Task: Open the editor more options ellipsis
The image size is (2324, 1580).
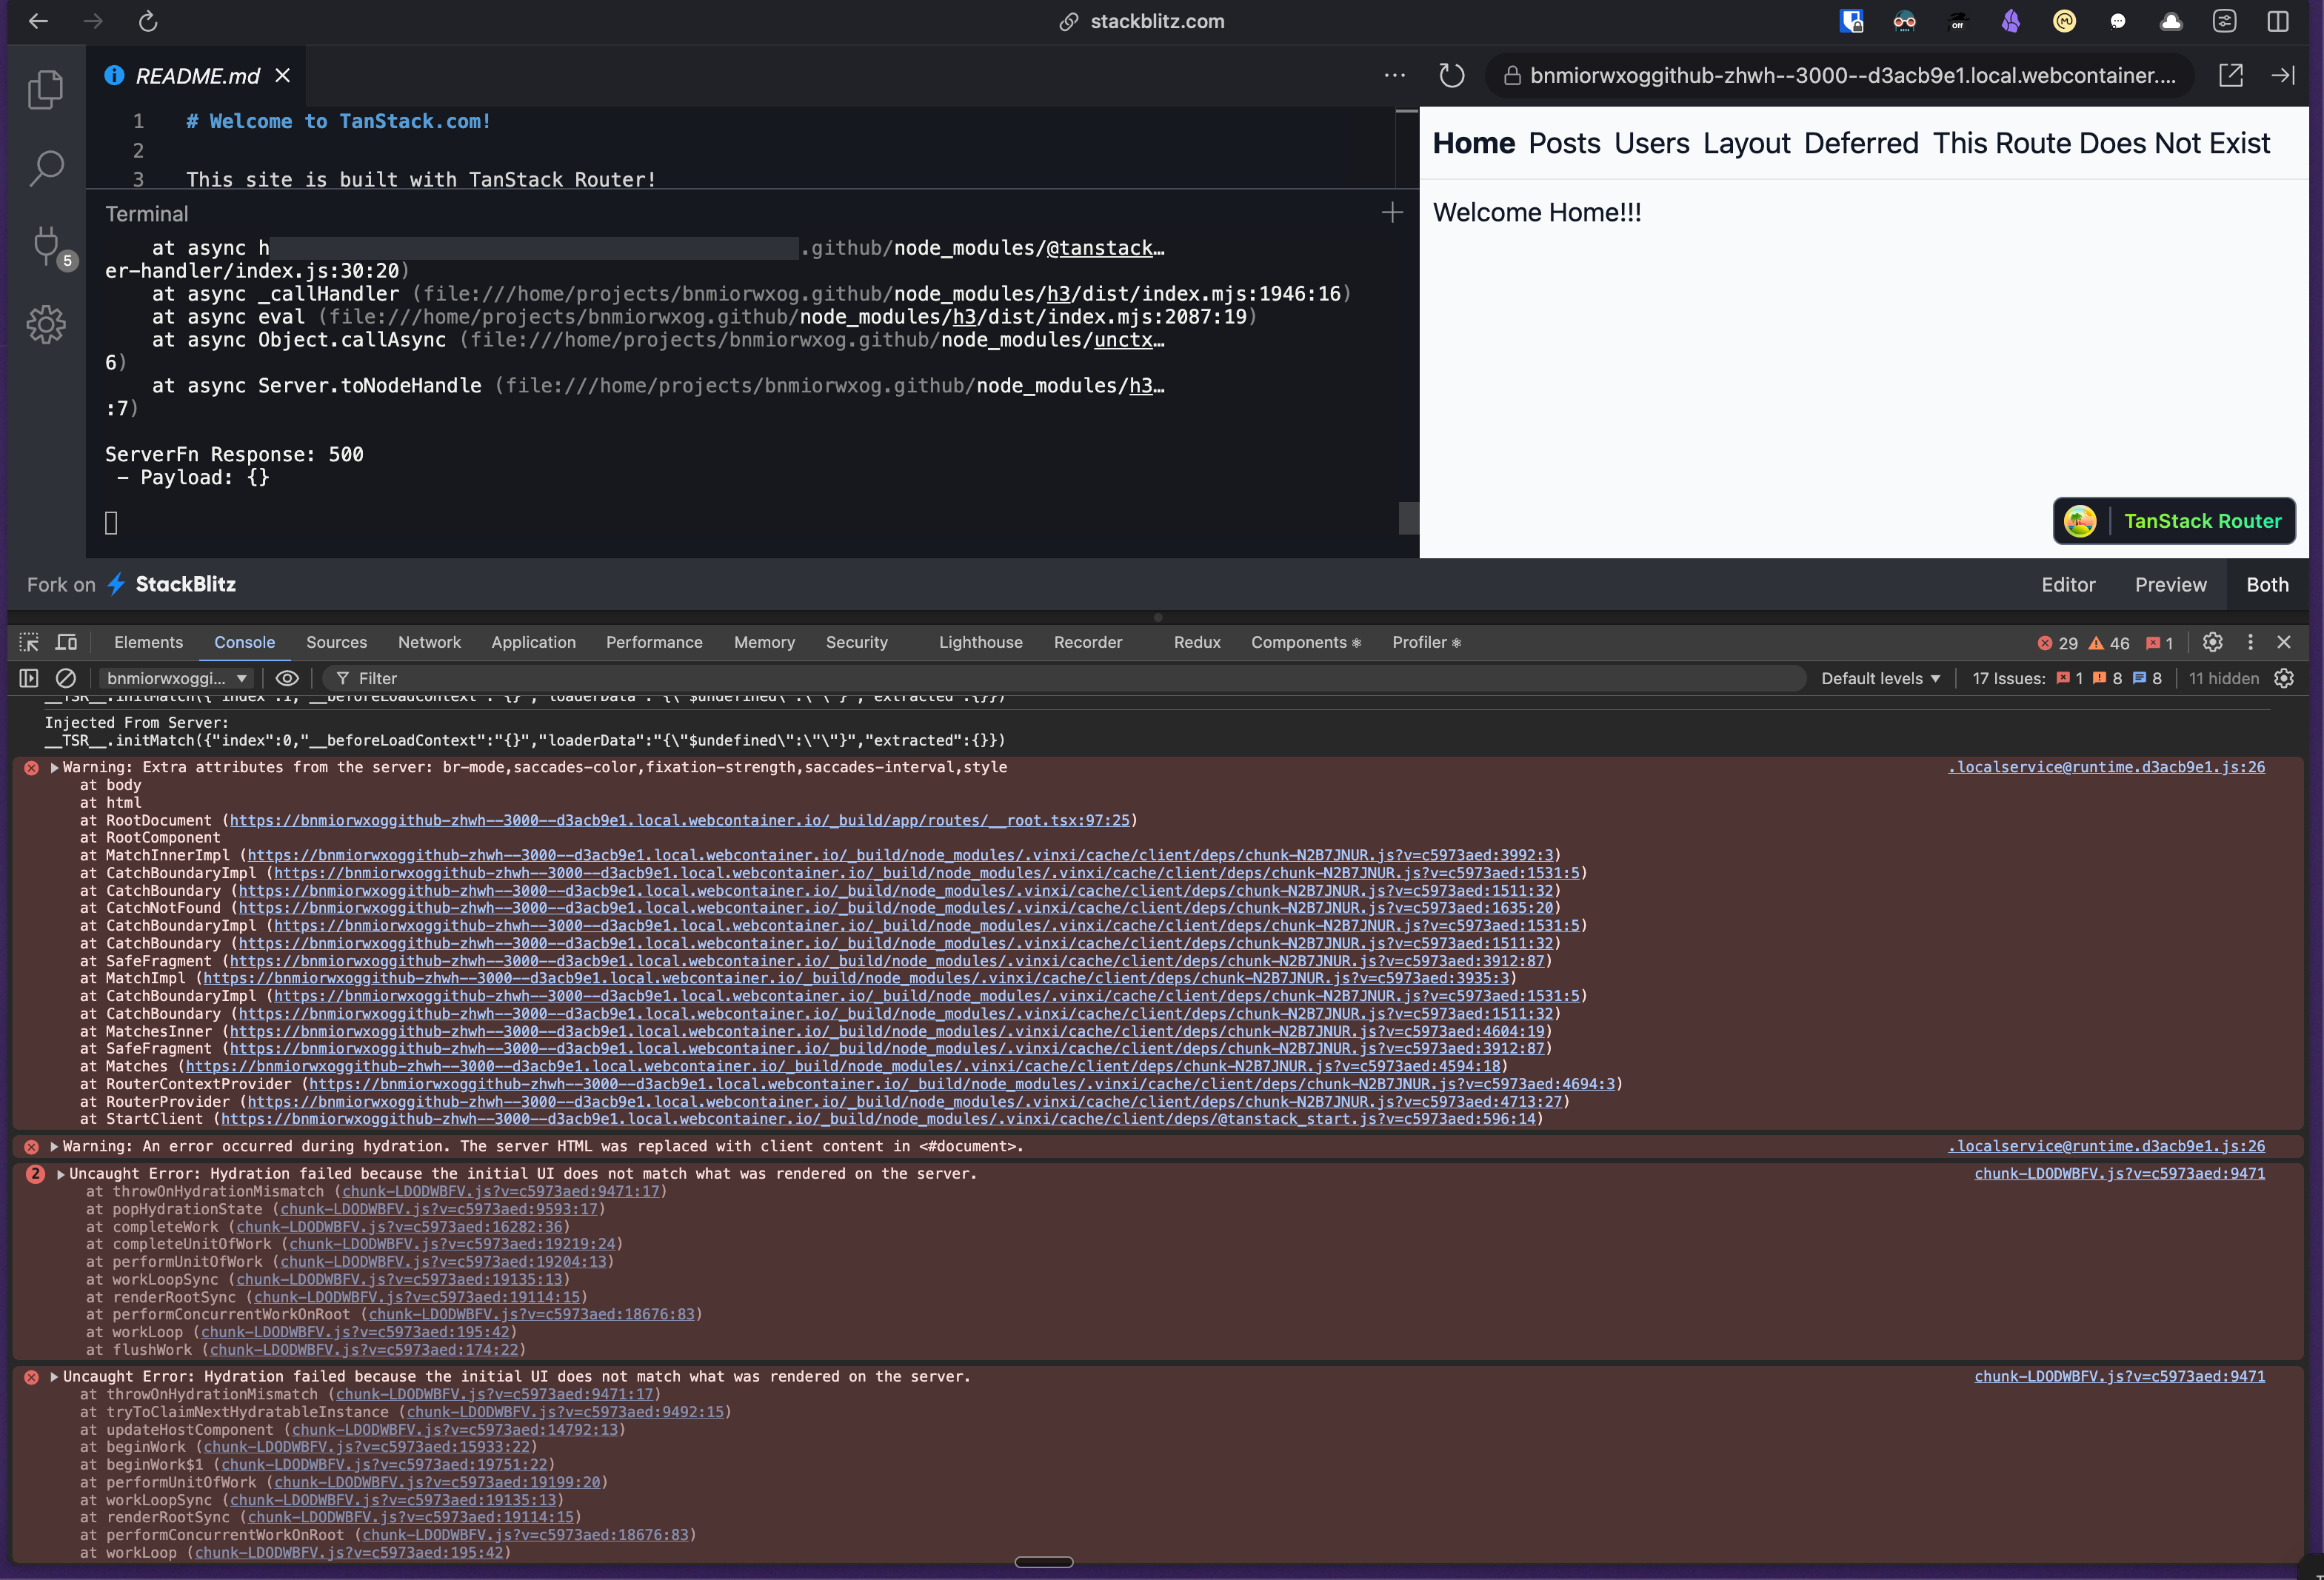Action: 1395,75
